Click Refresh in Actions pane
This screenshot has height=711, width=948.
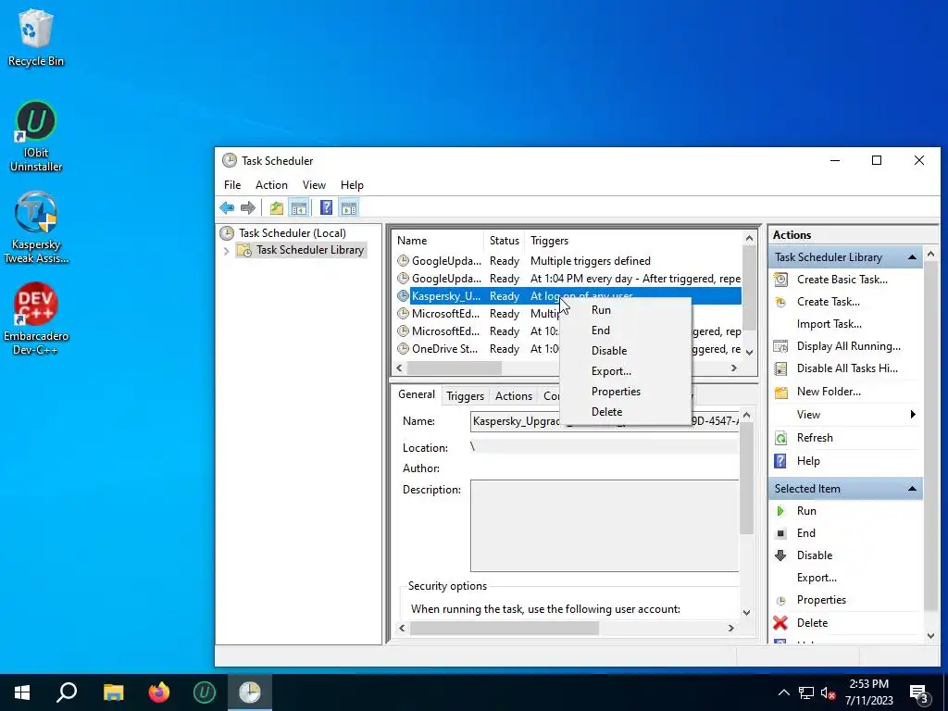tap(815, 438)
